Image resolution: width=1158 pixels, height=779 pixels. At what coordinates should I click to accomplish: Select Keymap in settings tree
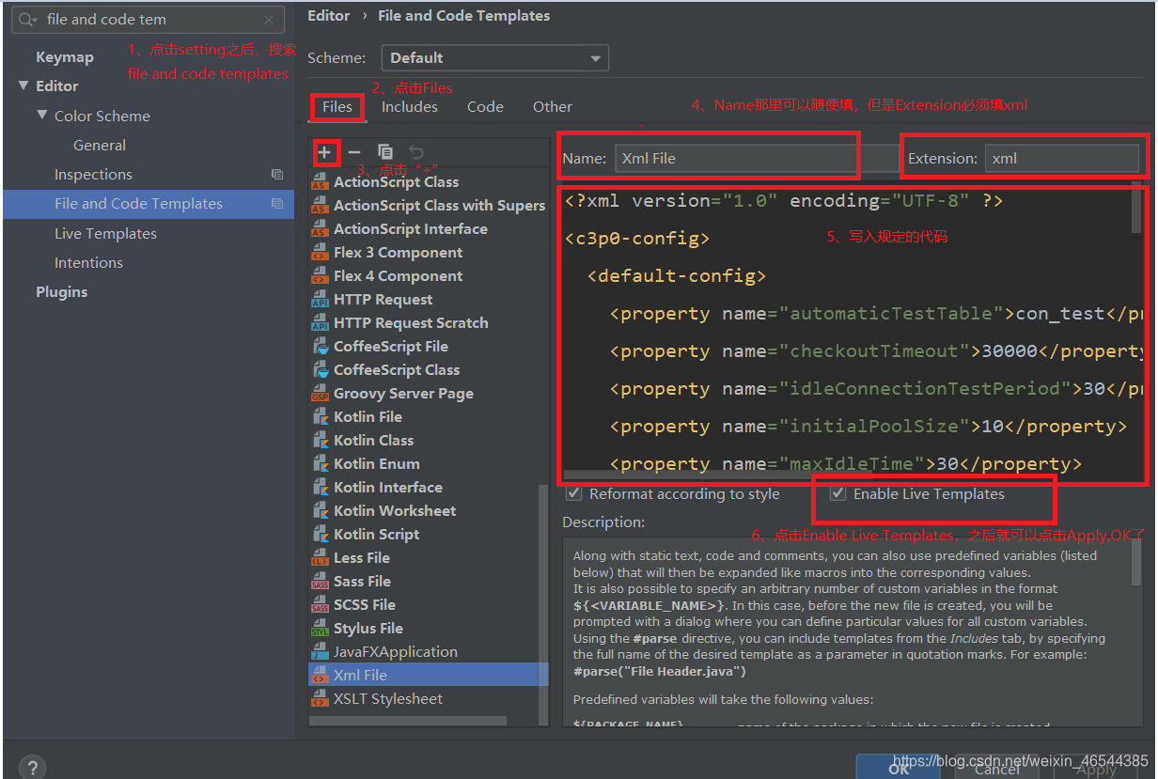click(65, 56)
